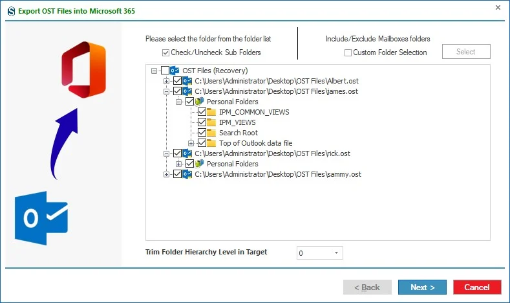Click the Outlook icon next to rick.ost

[x=187, y=153]
